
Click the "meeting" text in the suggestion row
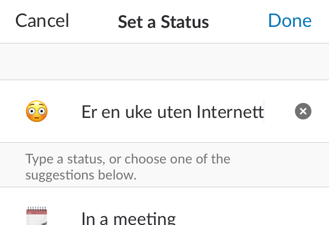tap(145, 218)
